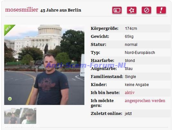Image resolution: width=172 pixels, height=130 pixels.
Task: Open the profile card icon
Action: coord(117,10)
